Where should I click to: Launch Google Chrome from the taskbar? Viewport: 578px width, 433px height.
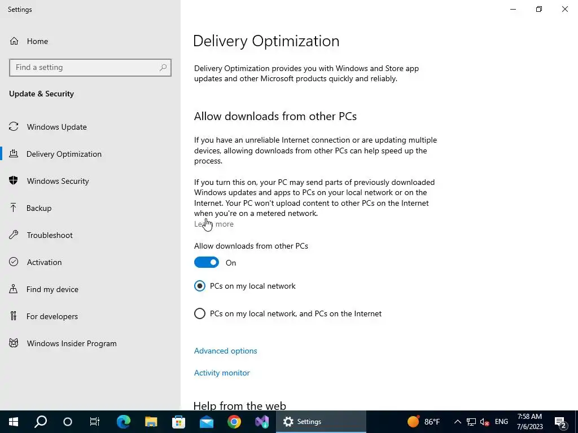pyautogui.click(x=234, y=422)
